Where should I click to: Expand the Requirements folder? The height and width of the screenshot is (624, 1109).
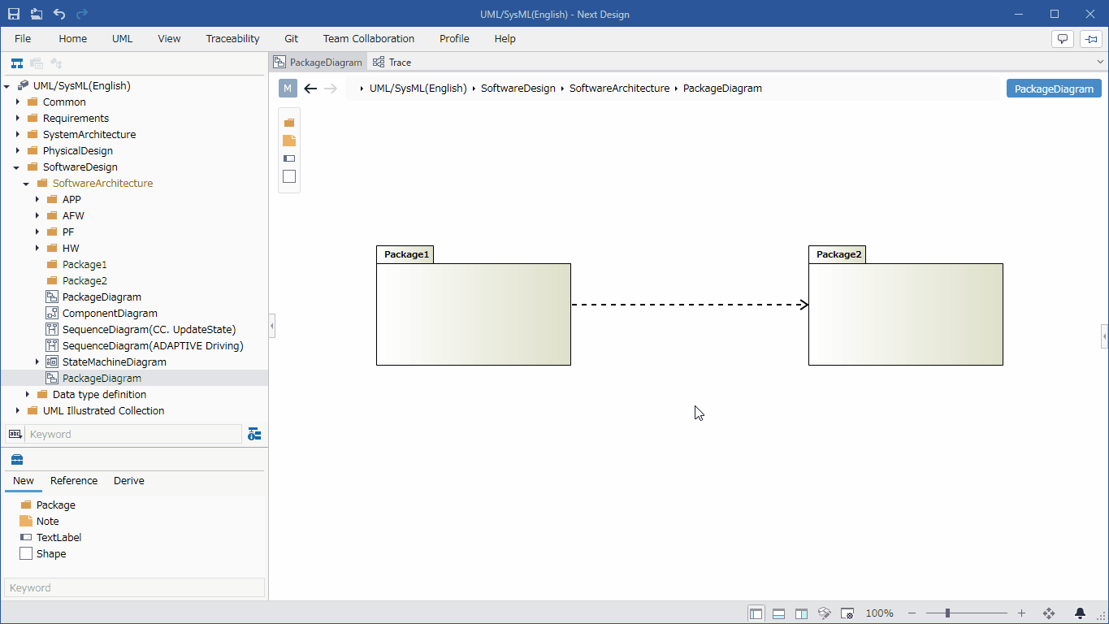[x=18, y=119]
